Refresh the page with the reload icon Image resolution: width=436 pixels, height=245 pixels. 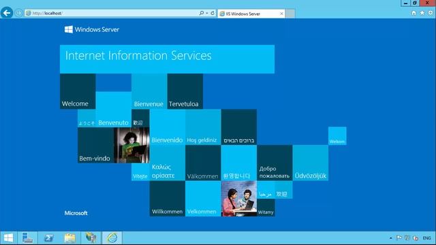tap(213, 13)
